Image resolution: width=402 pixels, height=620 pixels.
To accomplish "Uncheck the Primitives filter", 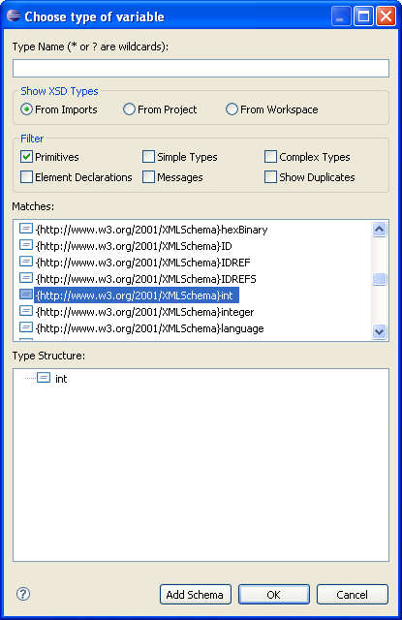I will tap(26, 157).
